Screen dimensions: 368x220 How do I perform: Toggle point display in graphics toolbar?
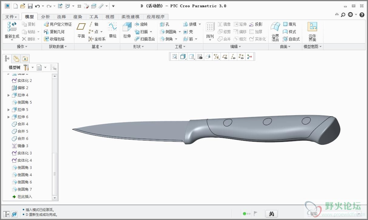click(x=241, y=57)
